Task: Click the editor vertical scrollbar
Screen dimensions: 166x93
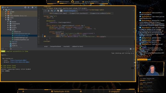Action: click(x=134, y=24)
